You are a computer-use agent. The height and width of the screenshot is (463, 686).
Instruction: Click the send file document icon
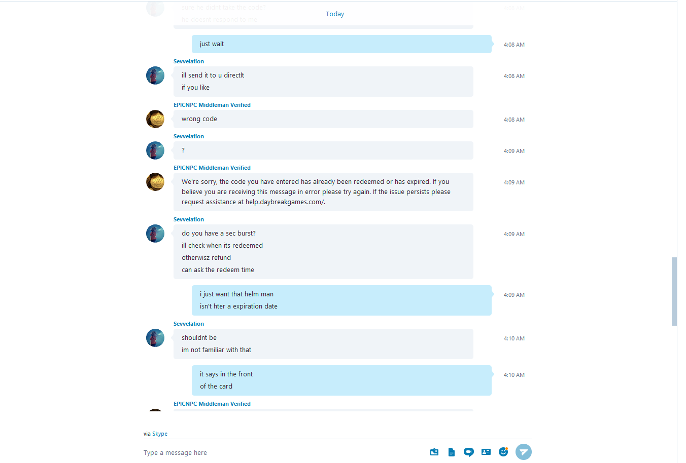click(452, 452)
